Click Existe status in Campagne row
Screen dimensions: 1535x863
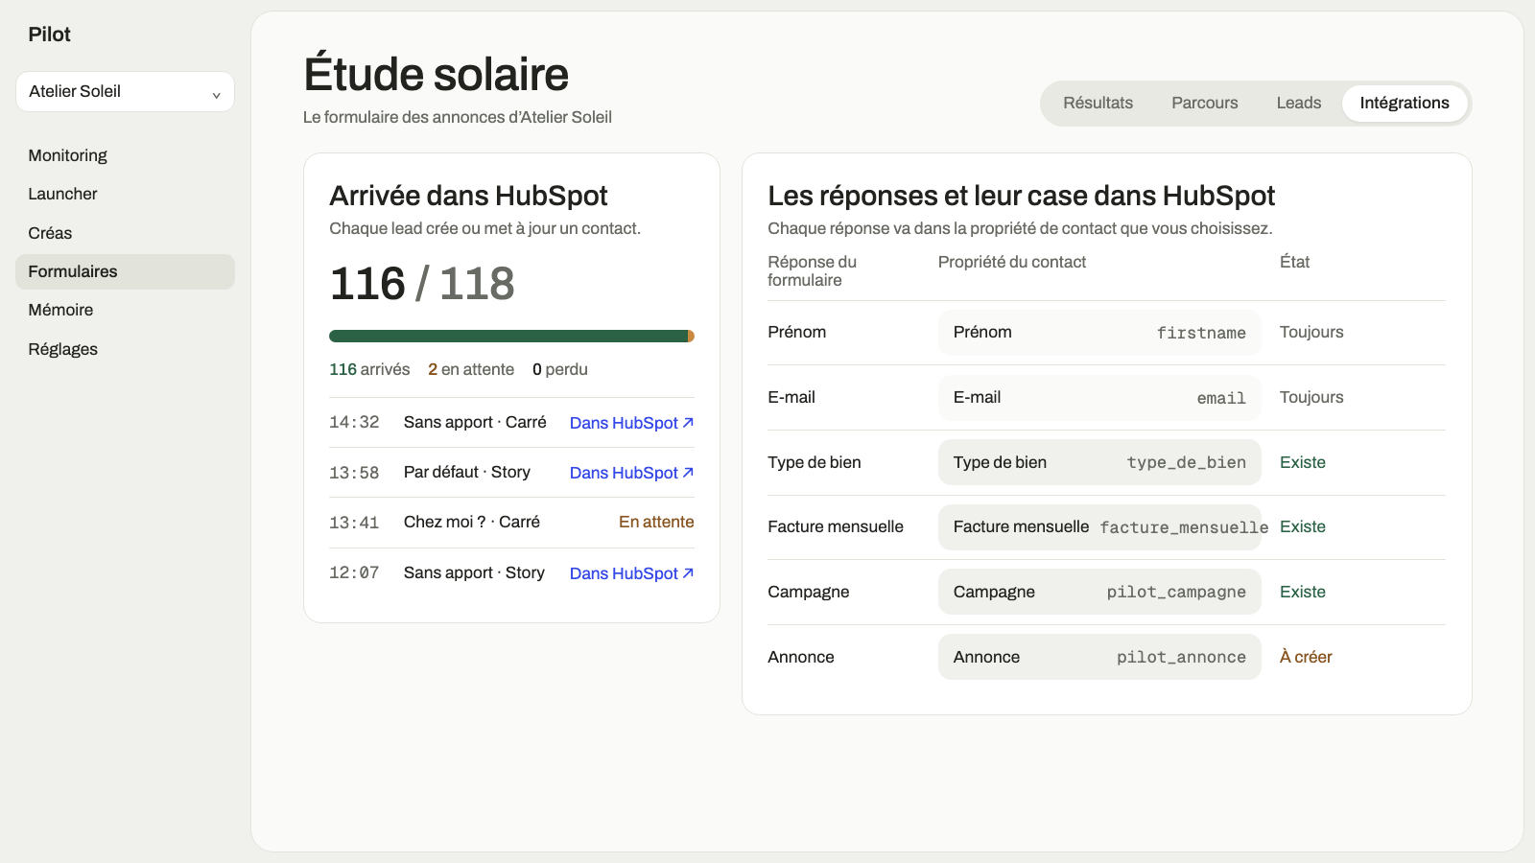click(x=1303, y=592)
